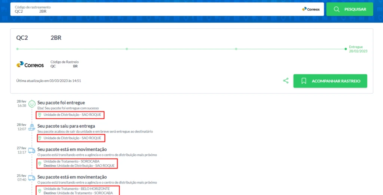Click location pin under saiu para entrega

click(40, 138)
